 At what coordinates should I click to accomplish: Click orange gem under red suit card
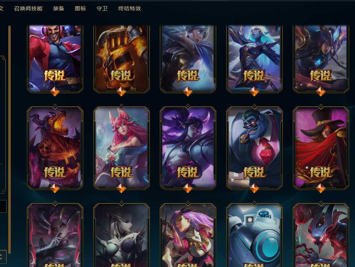(x=55, y=92)
